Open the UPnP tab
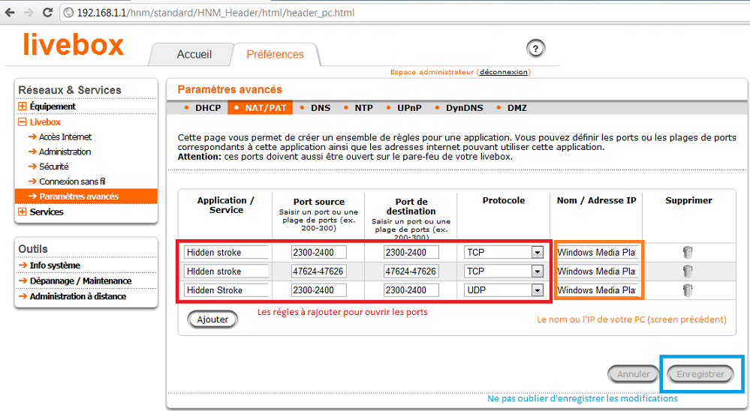 tap(409, 108)
